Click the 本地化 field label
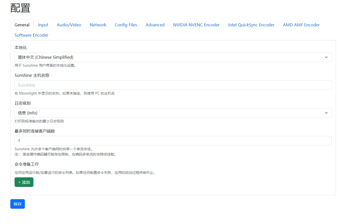This screenshot has width=359, height=224. tap(21, 47)
